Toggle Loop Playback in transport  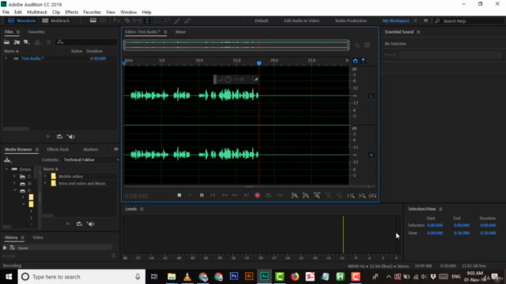click(x=269, y=195)
